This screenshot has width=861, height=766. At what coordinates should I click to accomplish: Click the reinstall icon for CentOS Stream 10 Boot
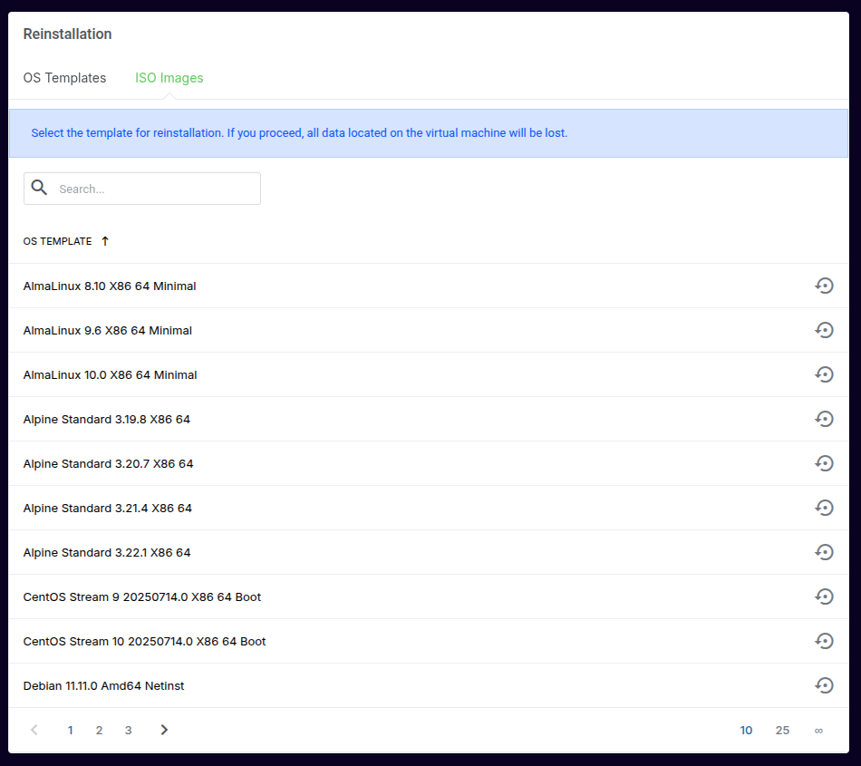pyautogui.click(x=824, y=641)
